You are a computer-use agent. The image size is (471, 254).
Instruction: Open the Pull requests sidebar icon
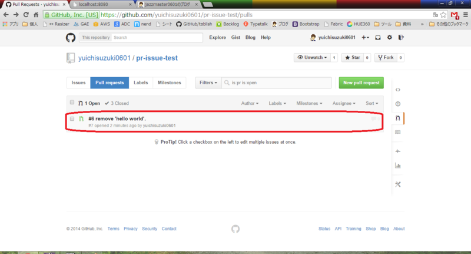(x=398, y=118)
